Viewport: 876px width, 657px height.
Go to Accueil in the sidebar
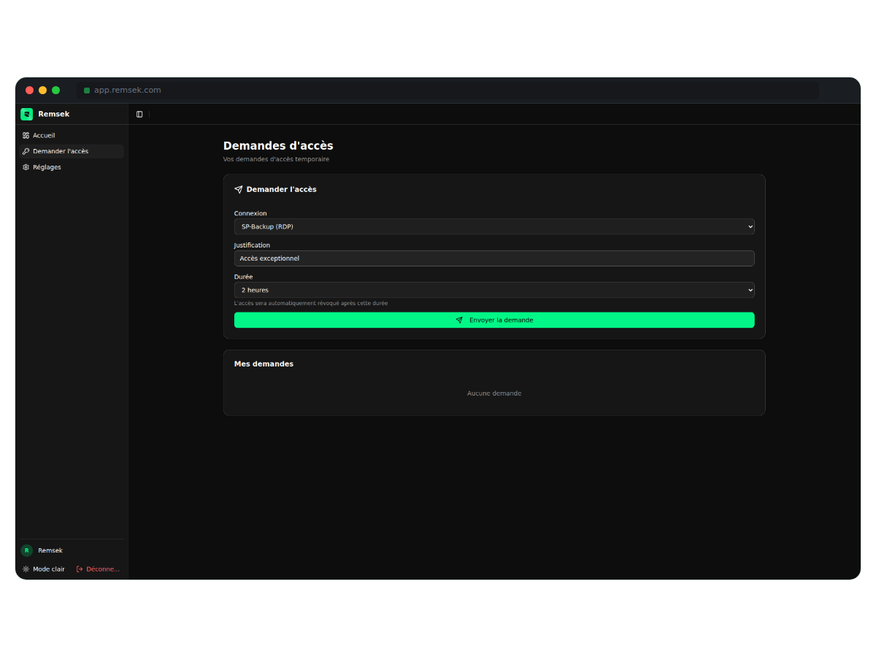point(44,136)
